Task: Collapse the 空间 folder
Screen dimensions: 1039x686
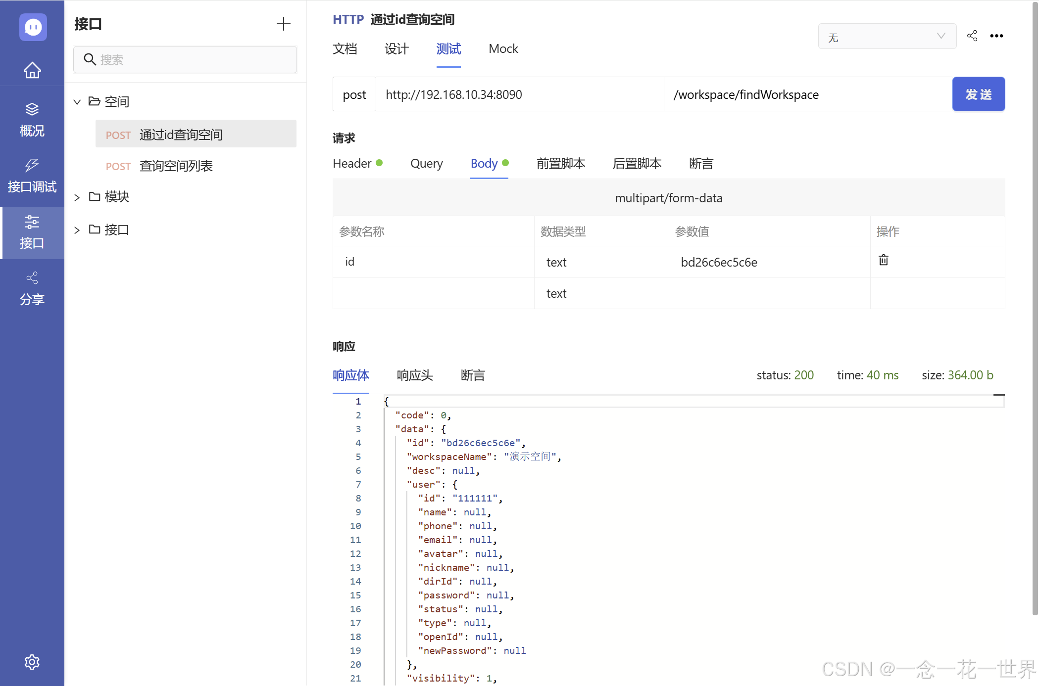Action: point(77,102)
